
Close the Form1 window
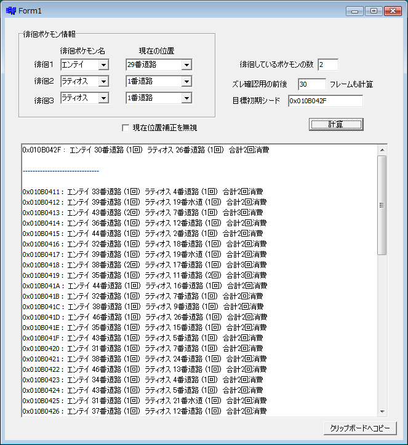(x=393, y=11)
